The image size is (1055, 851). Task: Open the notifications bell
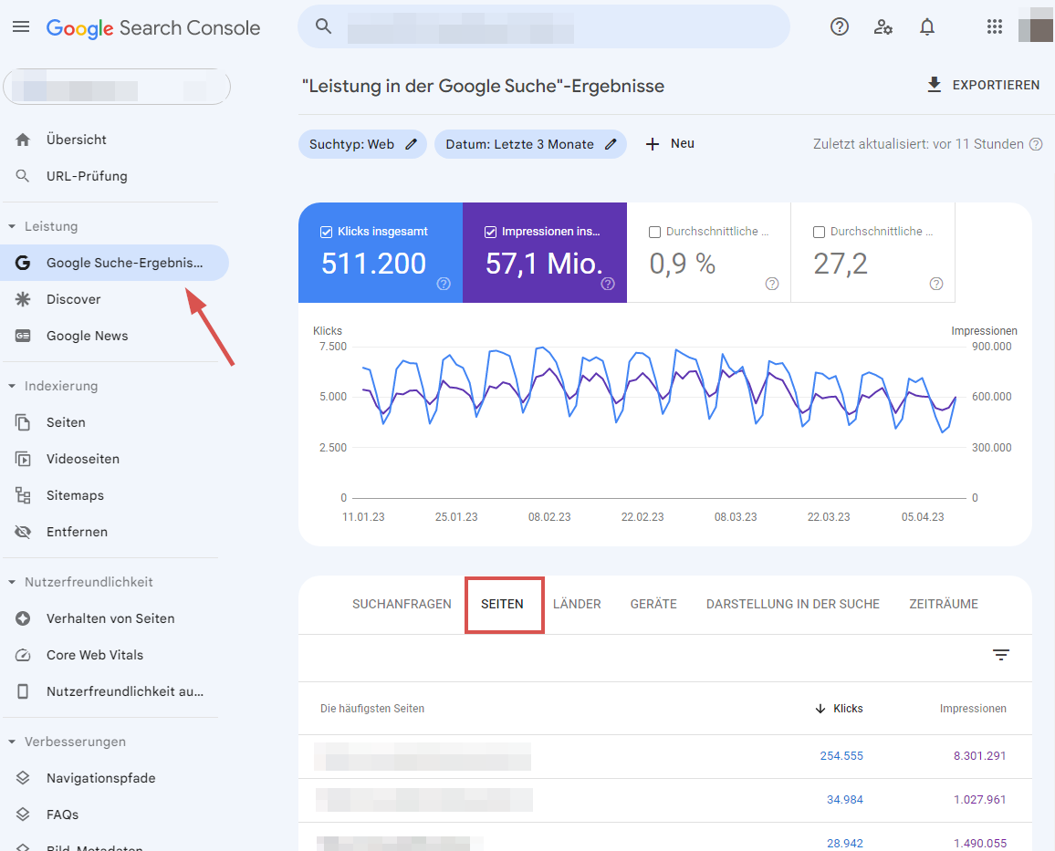pos(927,26)
